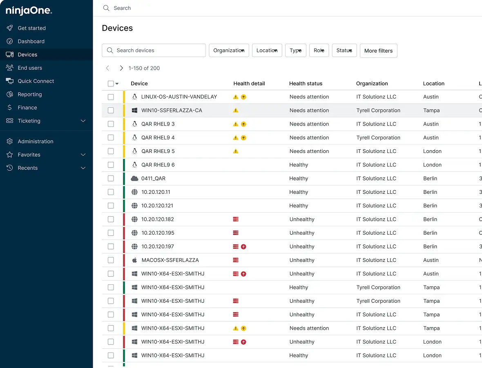Viewport: 482px width, 368px height.
Task: Click the End users people icon
Action: [10, 68]
